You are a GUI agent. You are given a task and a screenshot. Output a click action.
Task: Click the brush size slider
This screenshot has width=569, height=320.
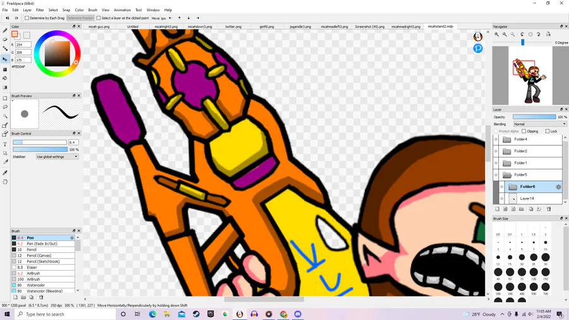[x=40, y=142]
